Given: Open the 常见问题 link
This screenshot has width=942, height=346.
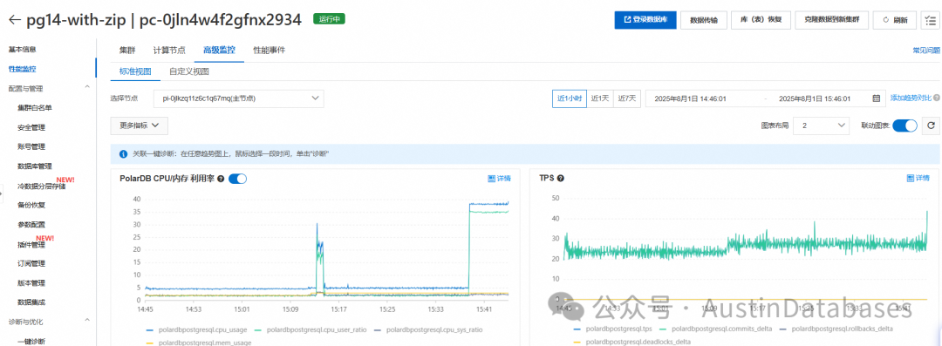Looking at the screenshot, I should pos(925,51).
